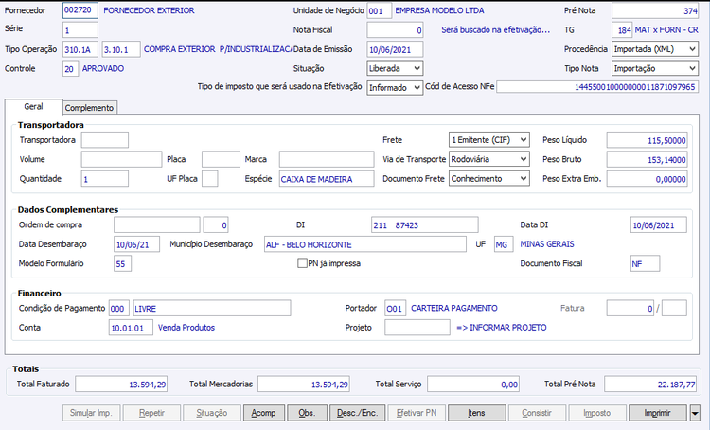The width and height of the screenshot is (710, 430).
Task: Select the Geral tab
Action: 33,107
